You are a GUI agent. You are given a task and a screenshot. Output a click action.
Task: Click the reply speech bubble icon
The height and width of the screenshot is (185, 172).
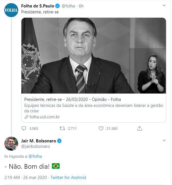(x=24, y=128)
